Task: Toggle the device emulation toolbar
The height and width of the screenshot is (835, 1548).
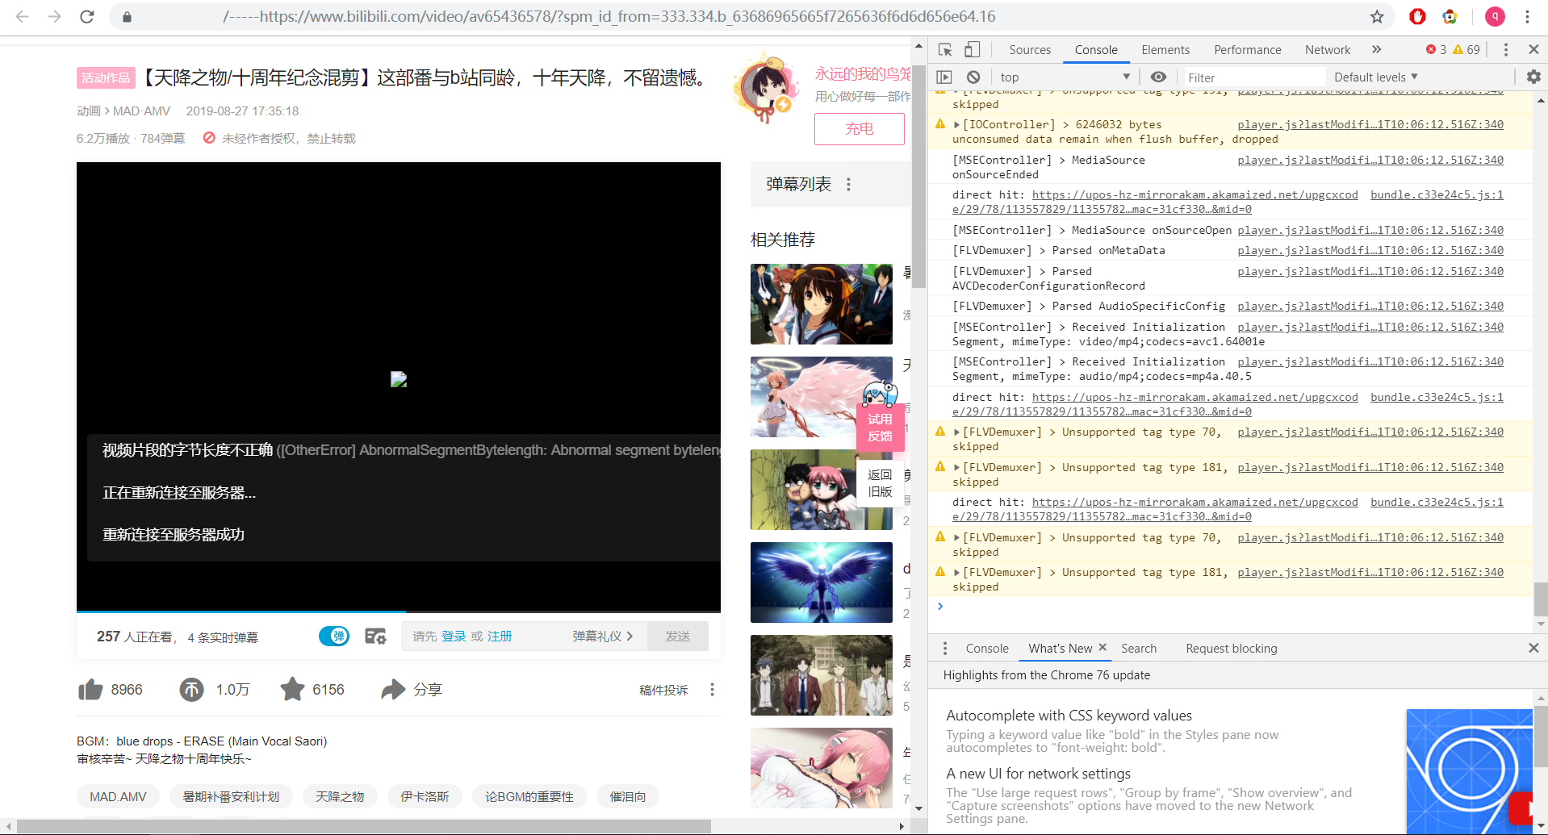Action: pos(971,49)
